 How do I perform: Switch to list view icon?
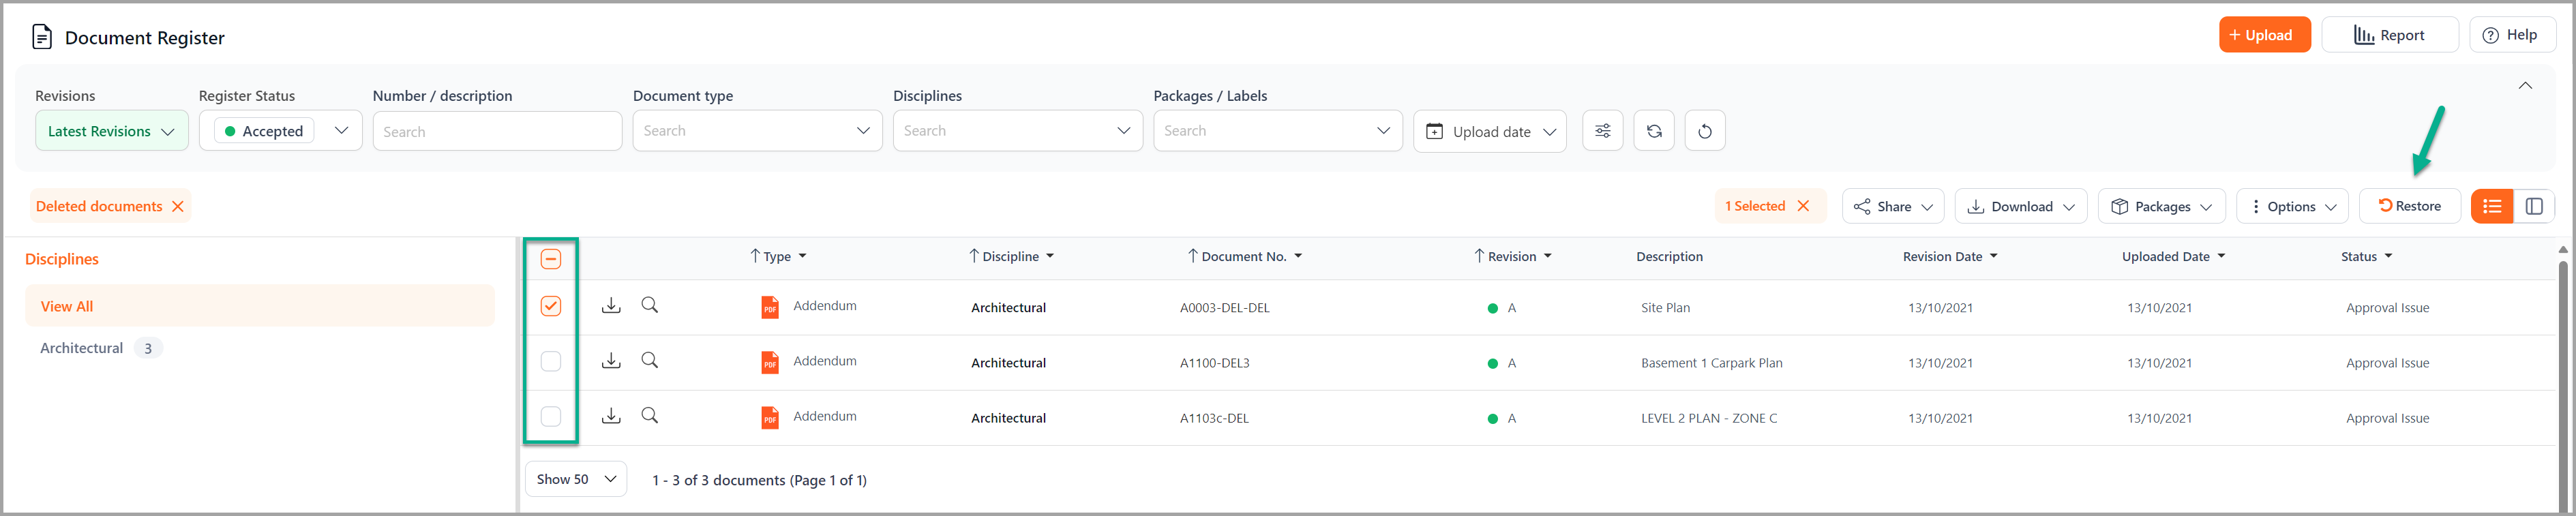point(2492,206)
